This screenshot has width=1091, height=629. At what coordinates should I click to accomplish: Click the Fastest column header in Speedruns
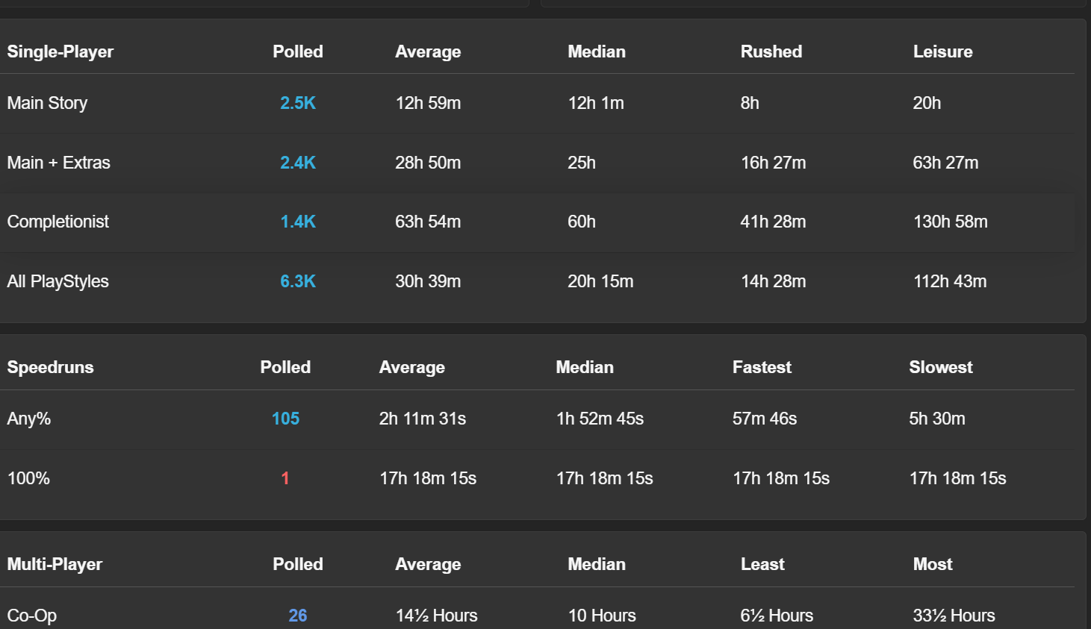point(761,367)
